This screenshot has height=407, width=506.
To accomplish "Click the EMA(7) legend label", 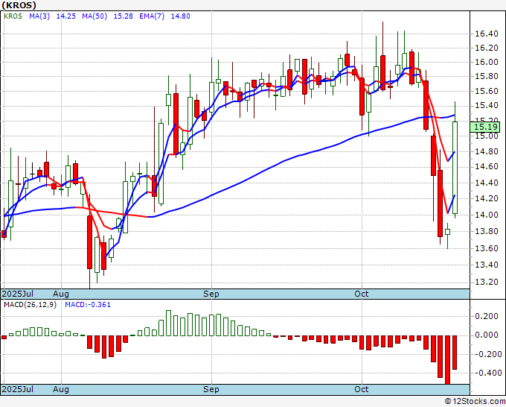I will coord(152,16).
